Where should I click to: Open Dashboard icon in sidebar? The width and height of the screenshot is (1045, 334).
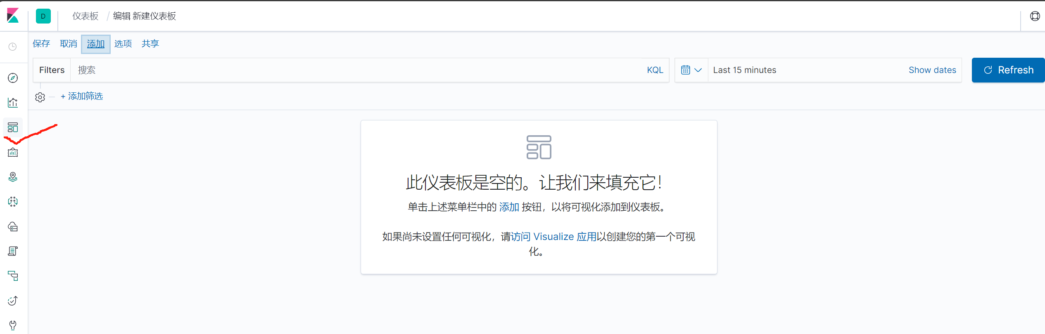click(13, 127)
